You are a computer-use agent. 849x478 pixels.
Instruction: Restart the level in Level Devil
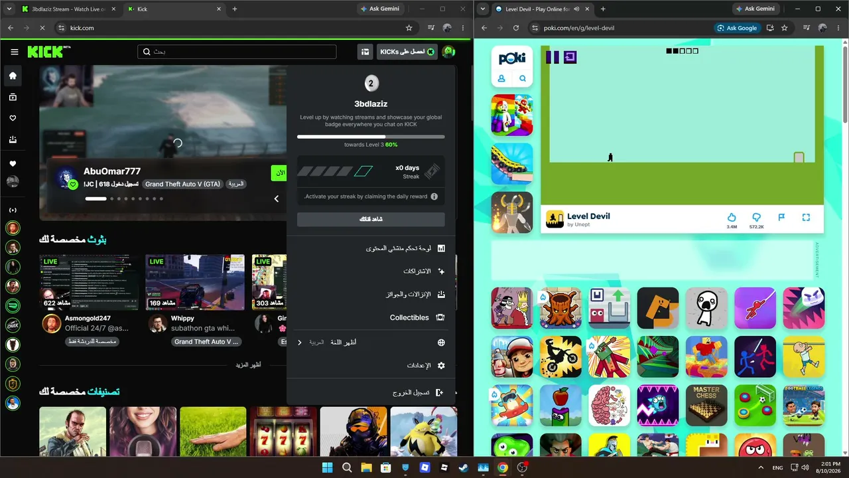pos(570,57)
